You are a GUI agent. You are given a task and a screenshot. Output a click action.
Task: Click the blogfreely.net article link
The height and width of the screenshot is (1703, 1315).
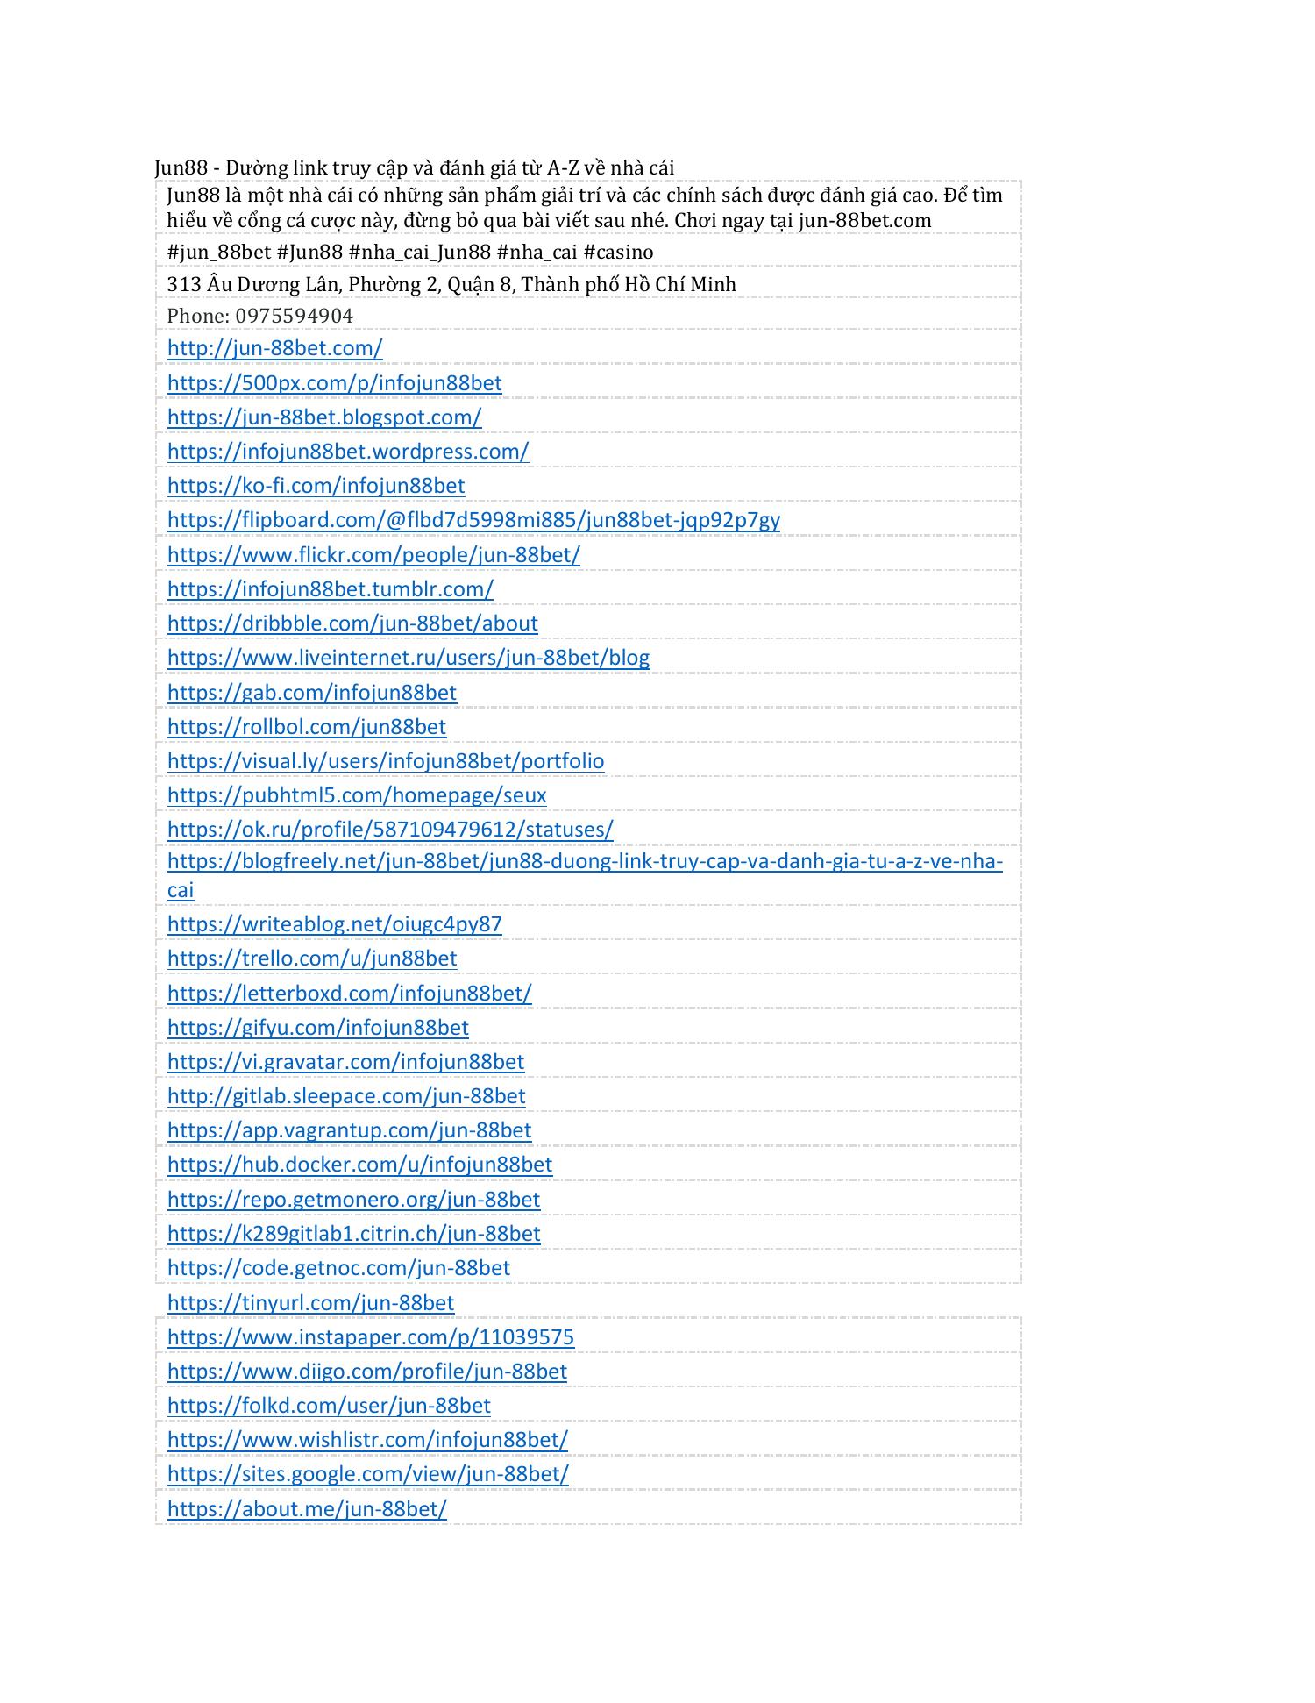click(585, 861)
